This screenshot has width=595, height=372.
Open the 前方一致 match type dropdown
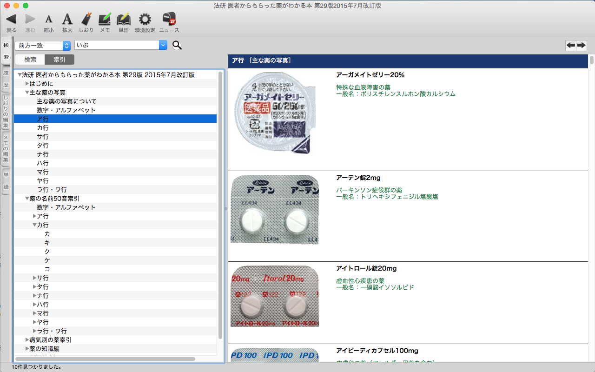42,46
